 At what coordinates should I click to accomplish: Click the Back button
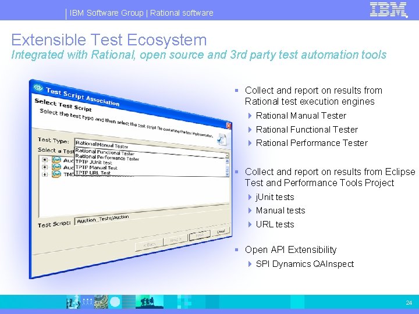pos(149,244)
